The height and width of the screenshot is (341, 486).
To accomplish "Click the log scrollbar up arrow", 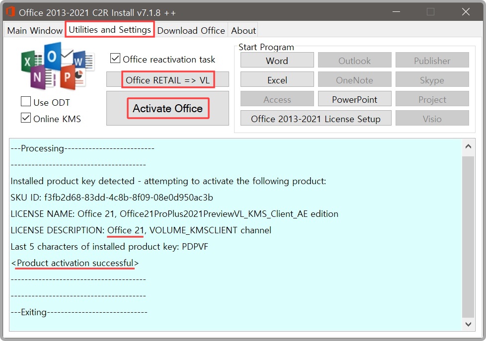I will 468,146.
